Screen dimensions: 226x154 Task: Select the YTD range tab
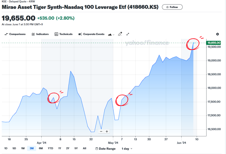tap(50, 149)
